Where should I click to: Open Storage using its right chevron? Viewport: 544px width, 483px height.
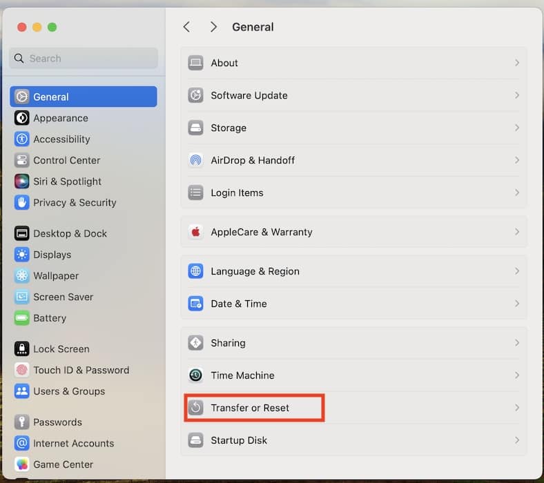click(x=517, y=128)
